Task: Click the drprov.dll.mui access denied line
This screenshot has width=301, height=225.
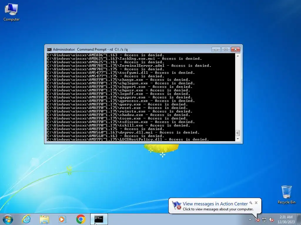Action: point(123,132)
